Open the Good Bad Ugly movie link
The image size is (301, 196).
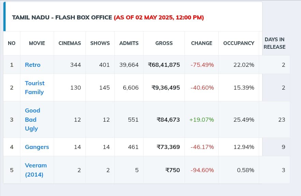32,120
